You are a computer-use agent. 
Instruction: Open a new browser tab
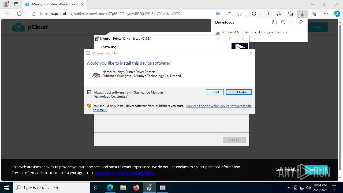pos(91,4)
